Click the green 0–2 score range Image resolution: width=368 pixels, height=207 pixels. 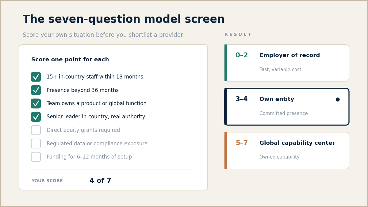[x=242, y=56]
